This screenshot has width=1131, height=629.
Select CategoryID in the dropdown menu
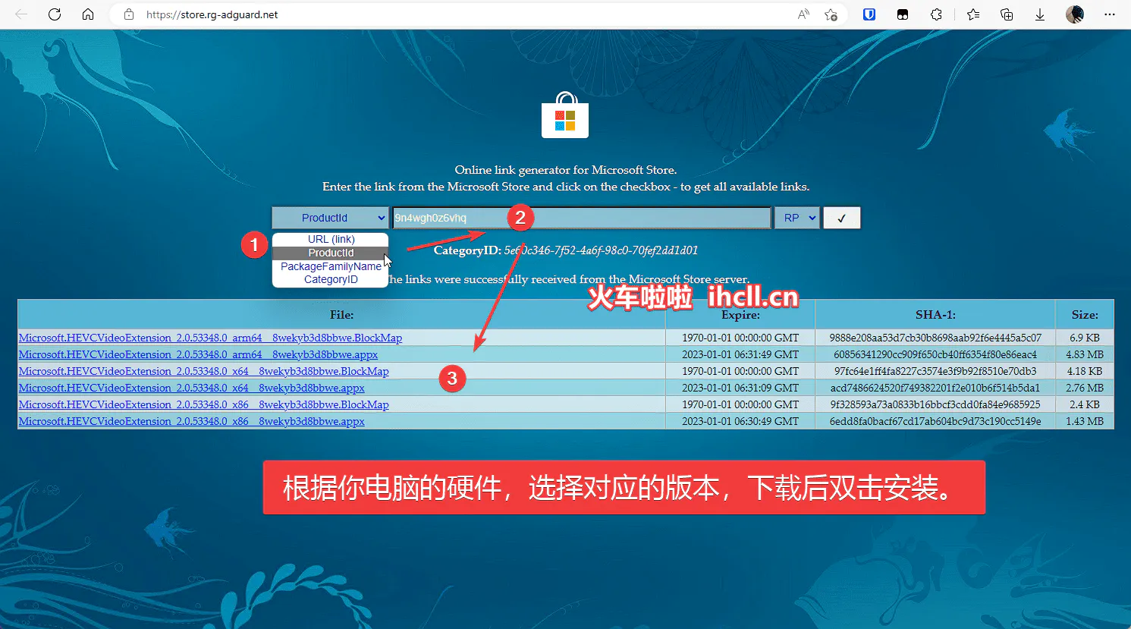coord(330,279)
